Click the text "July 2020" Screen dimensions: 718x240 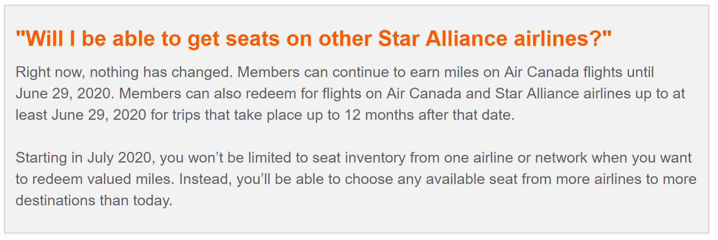tap(119, 158)
